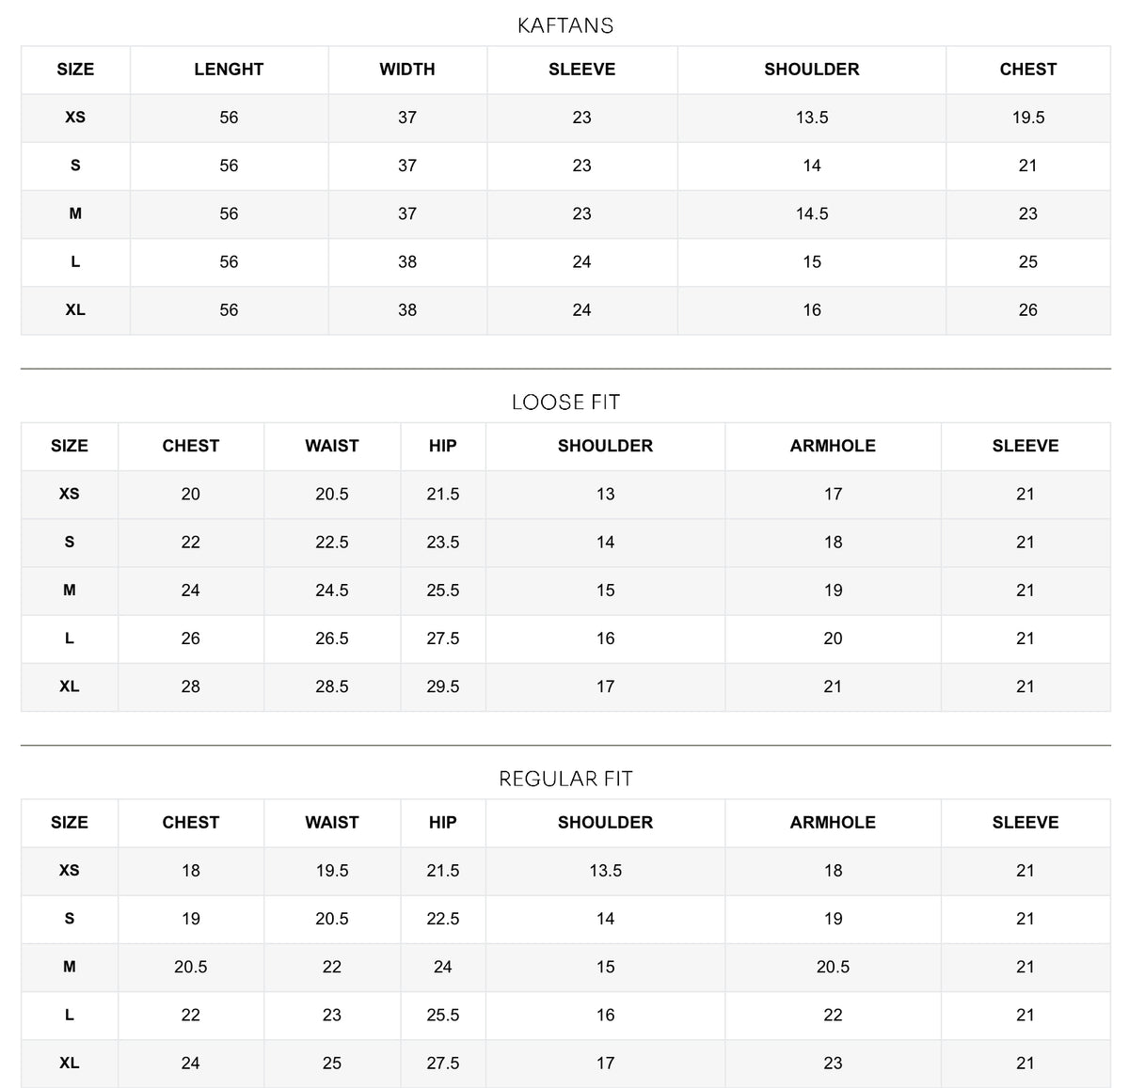
Task: Click Regular Fit S waist value 20.5
Action: click(332, 919)
